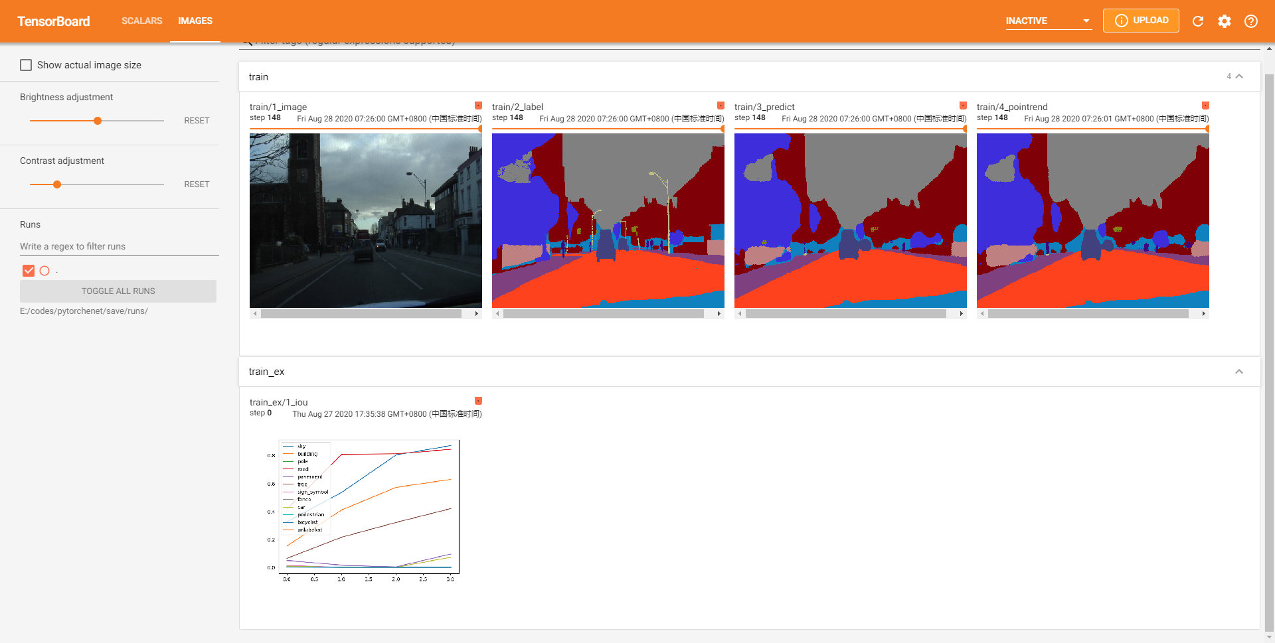Click the run path E:/codes/pytorchenet/save/runs/

(84, 311)
